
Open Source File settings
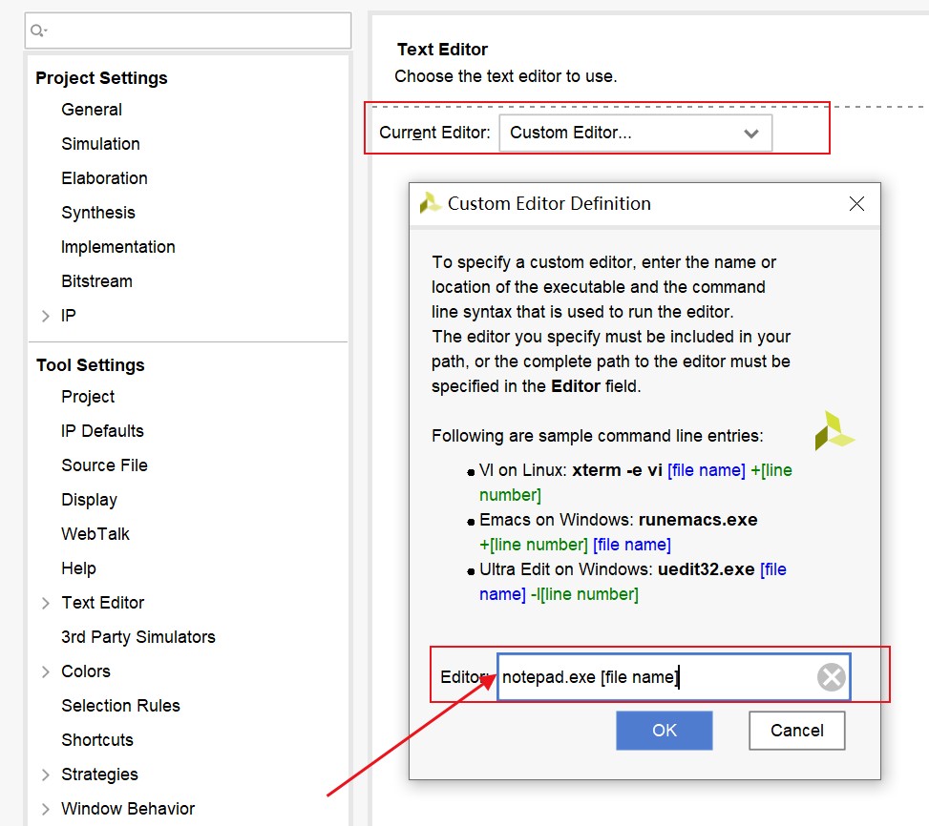(104, 465)
